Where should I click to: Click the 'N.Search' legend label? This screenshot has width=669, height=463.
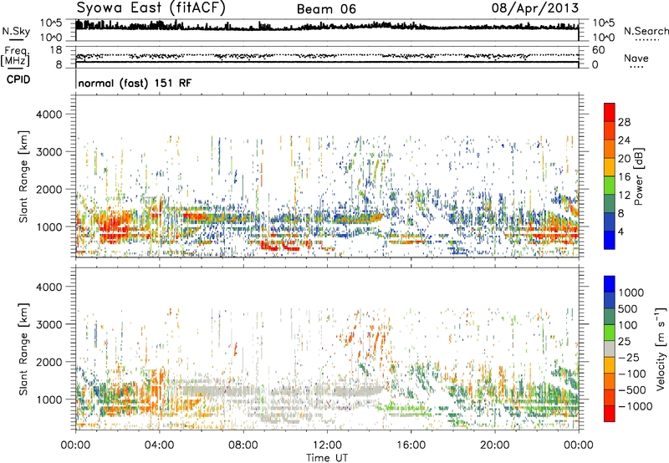point(646,31)
